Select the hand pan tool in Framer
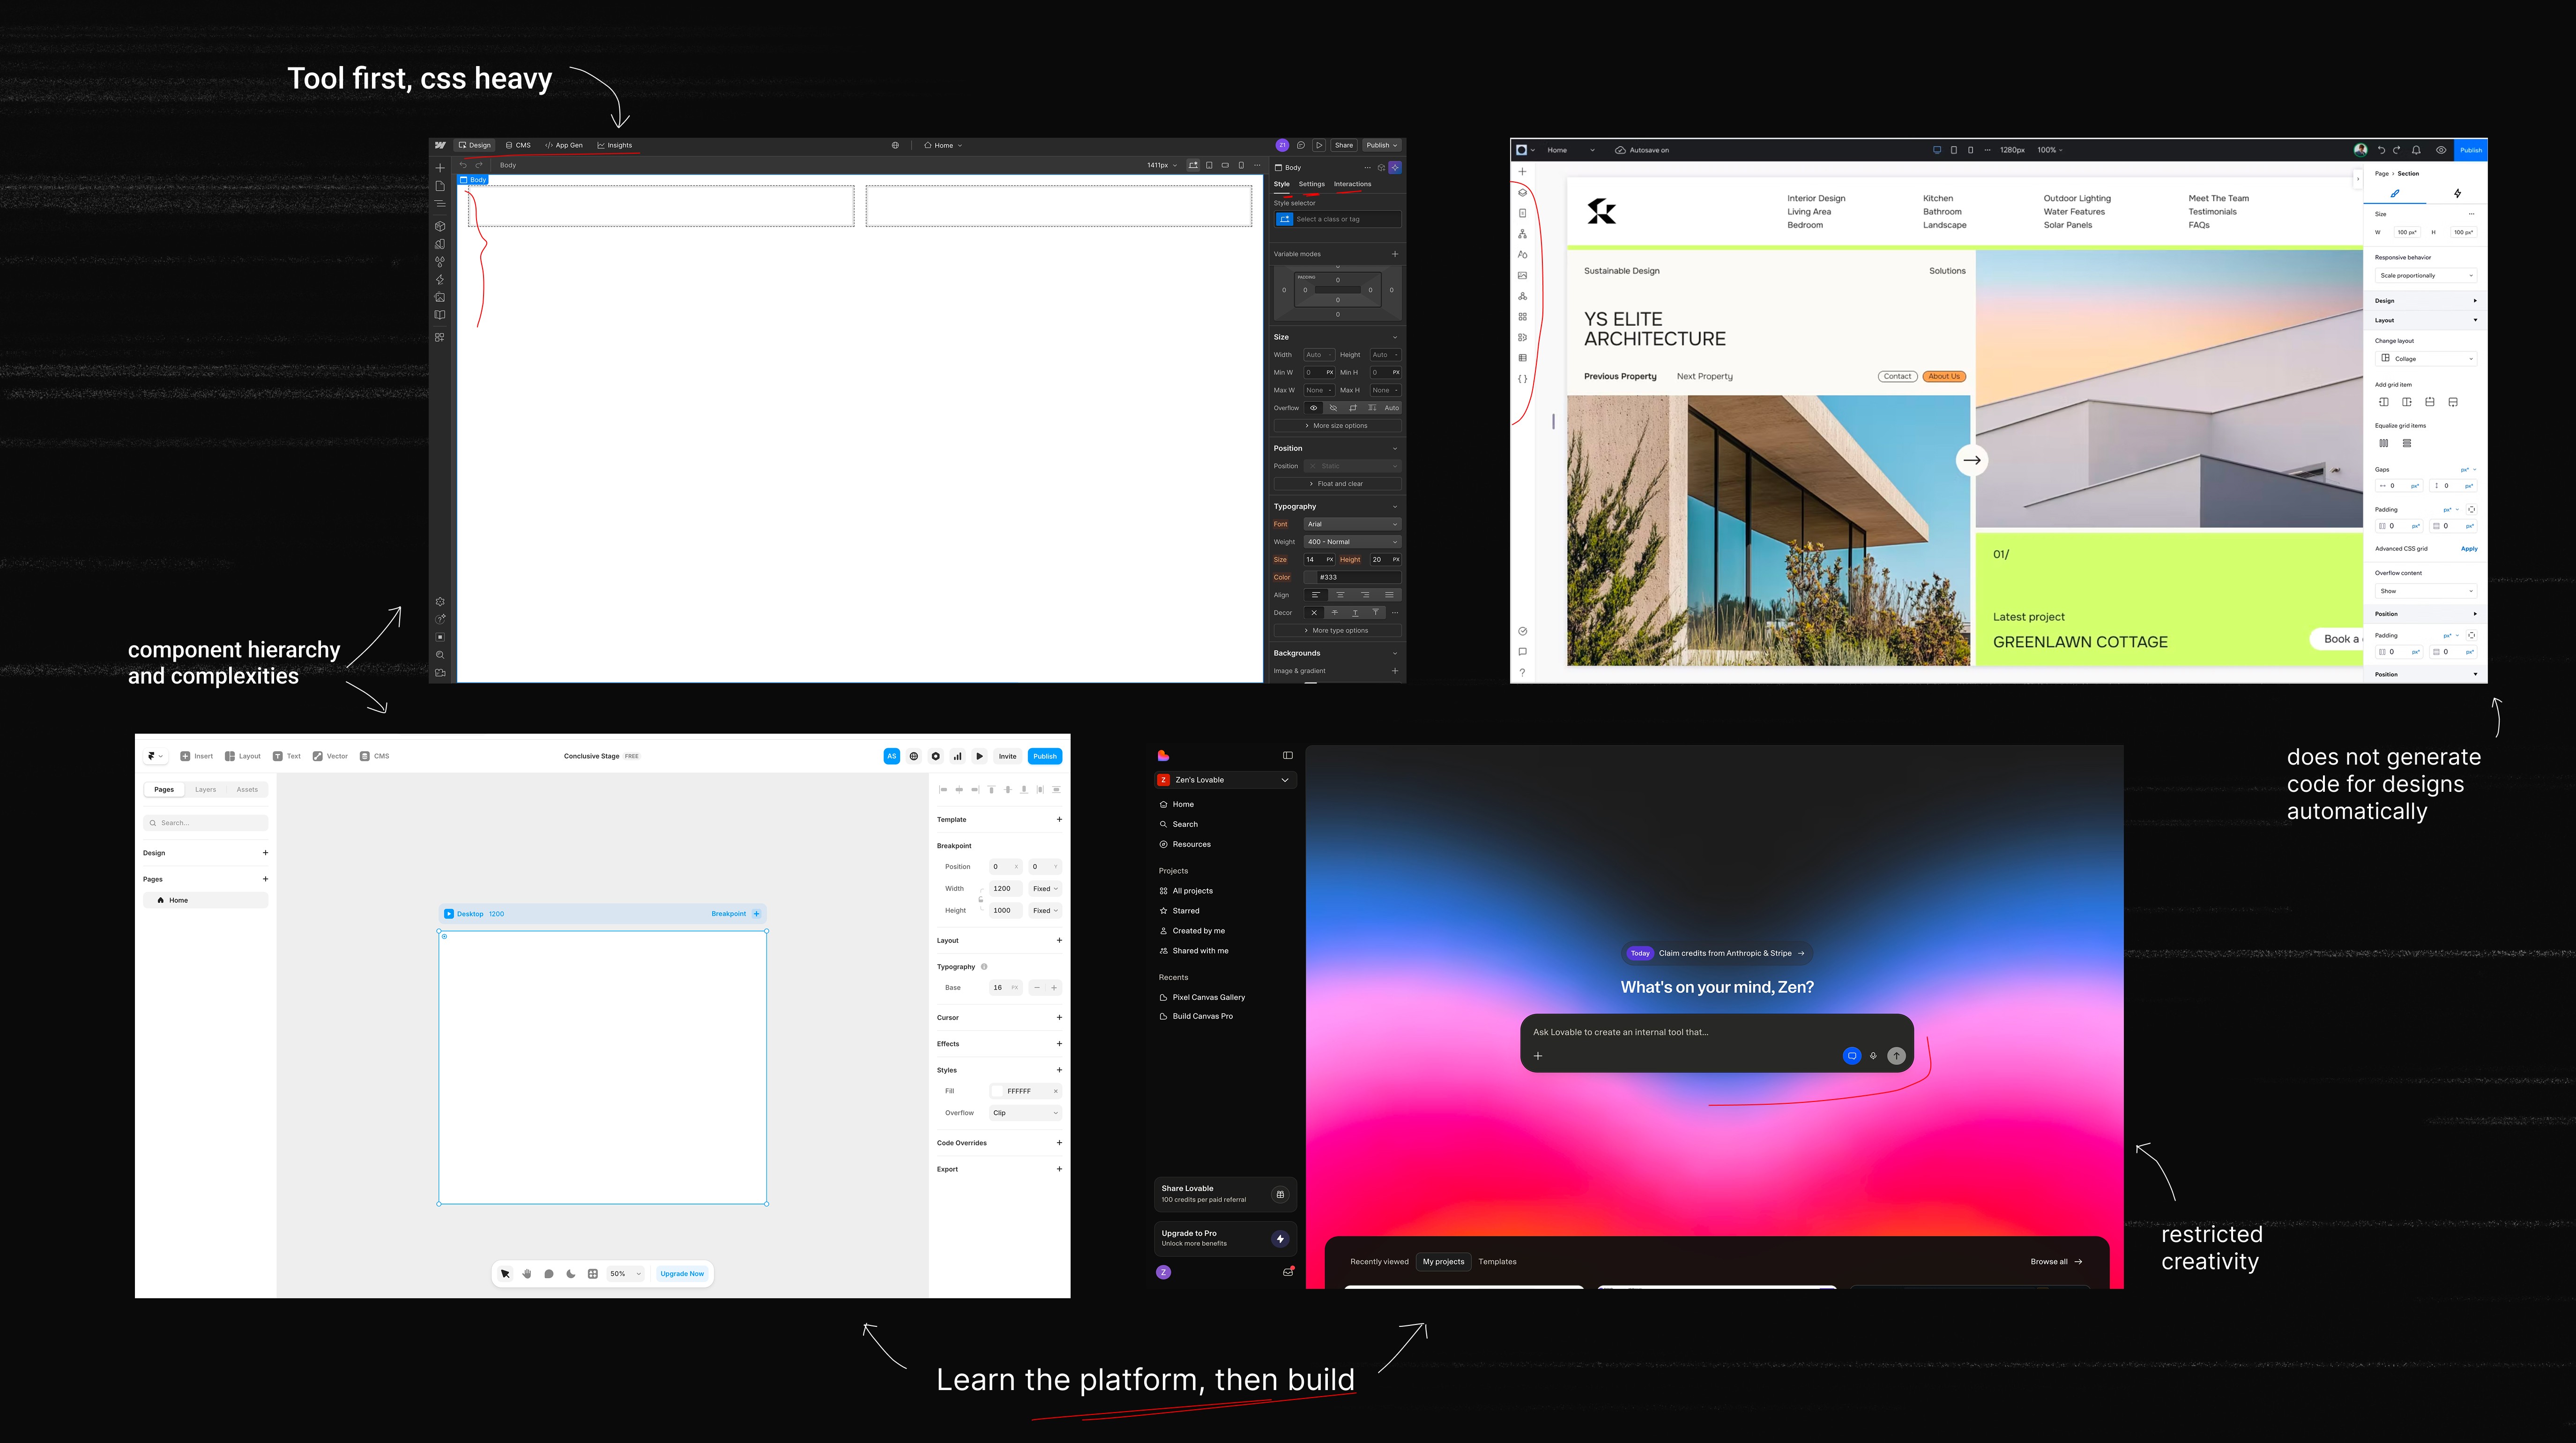Image resolution: width=2576 pixels, height=1443 pixels. 527,1274
